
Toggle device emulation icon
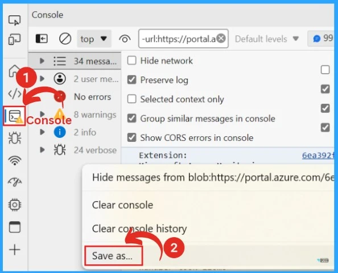pyautogui.click(x=14, y=39)
